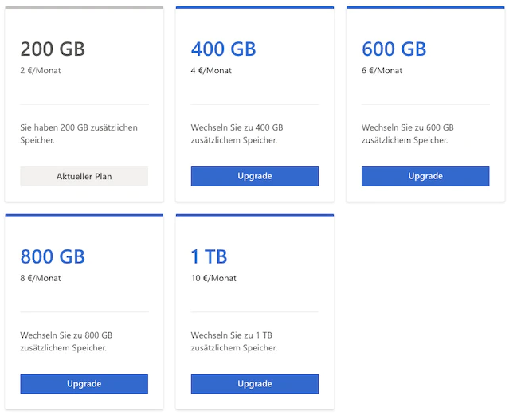Click the Aktueller Plan button
The image size is (521, 419).
[x=84, y=176]
